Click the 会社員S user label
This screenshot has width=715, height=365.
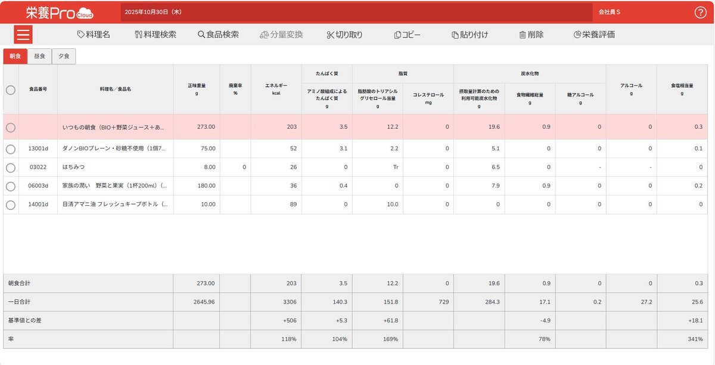click(610, 12)
